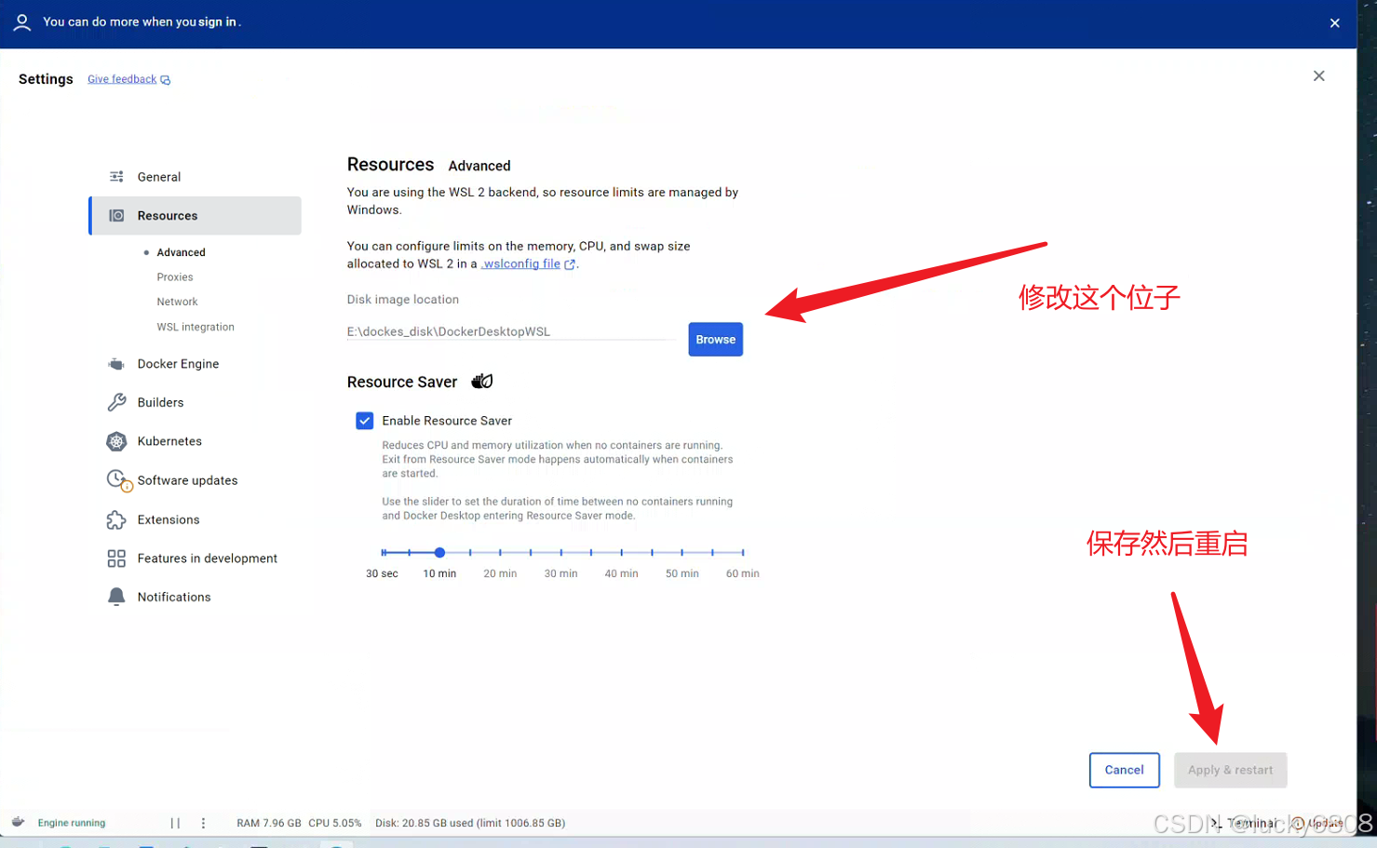Uncheck Enable Resource Saver checkbox
Viewport: 1377px width, 848px height.
[x=365, y=421]
